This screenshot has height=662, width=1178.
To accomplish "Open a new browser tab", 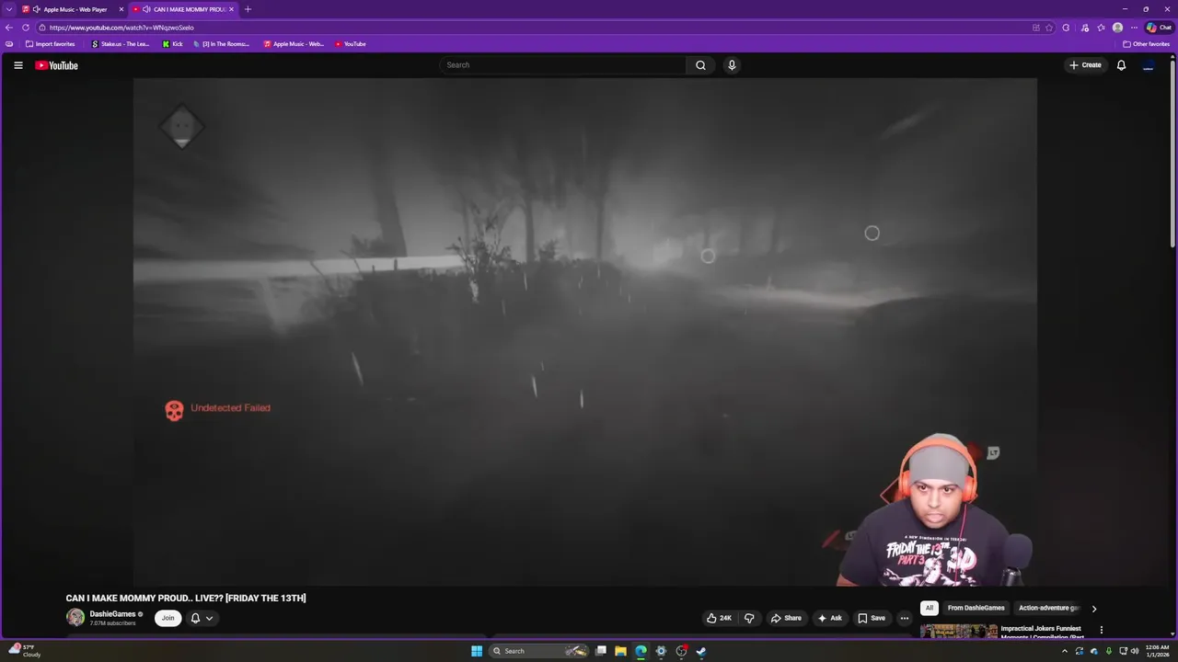I will click(x=248, y=9).
